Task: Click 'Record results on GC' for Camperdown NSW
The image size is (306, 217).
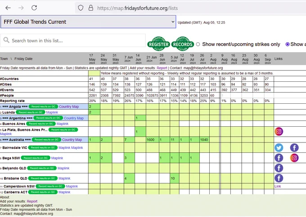Action: point(50,186)
